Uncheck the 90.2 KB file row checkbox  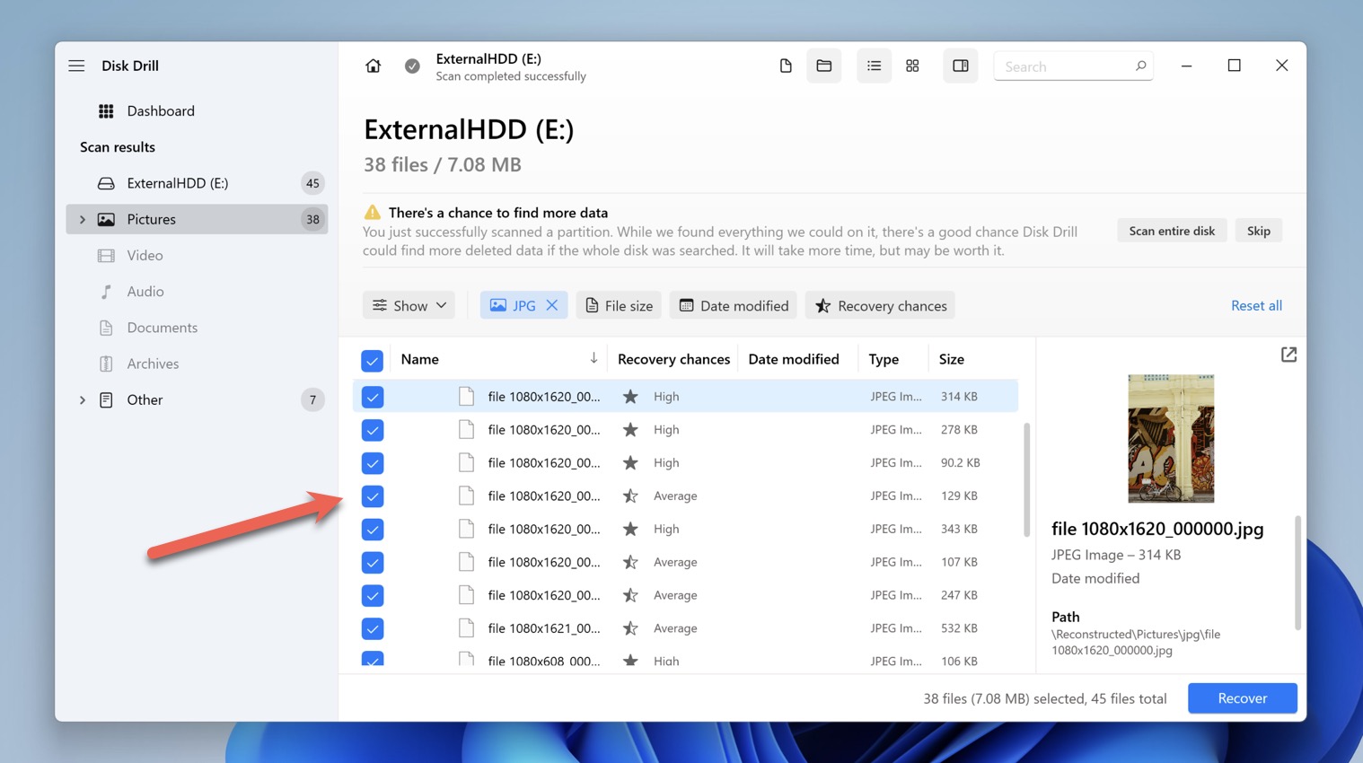pyautogui.click(x=373, y=463)
